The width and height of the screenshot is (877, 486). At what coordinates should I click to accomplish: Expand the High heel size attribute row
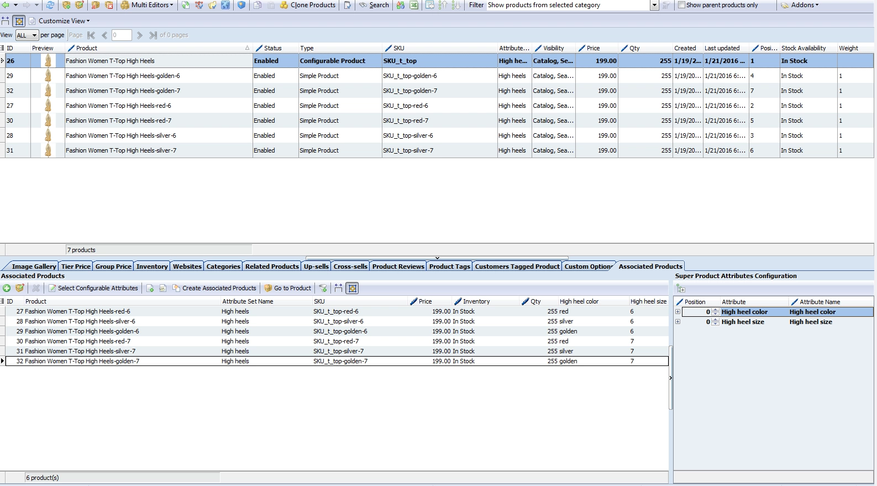pyautogui.click(x=678, y=322)
